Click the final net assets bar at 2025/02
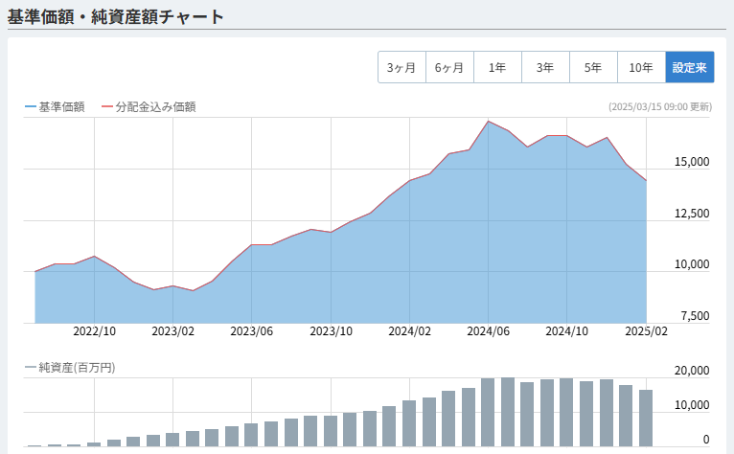The image size is (734, 454). (646, 418)
